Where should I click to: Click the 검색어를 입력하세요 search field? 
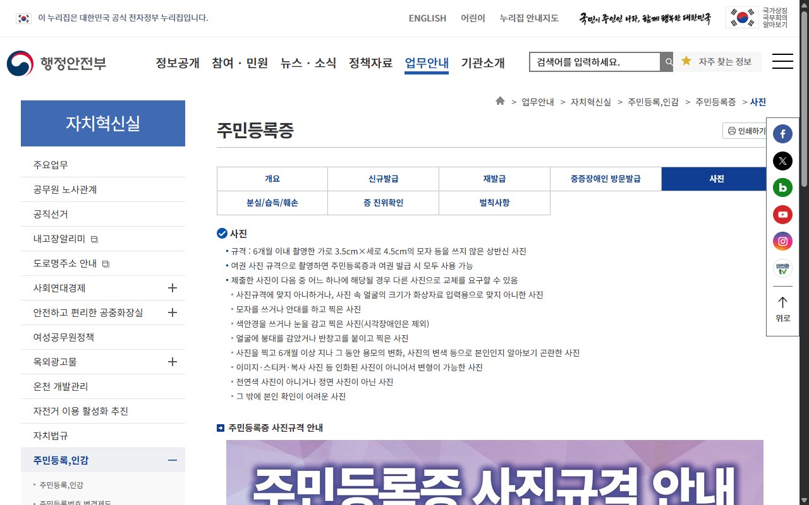click(x=595, y=62)
